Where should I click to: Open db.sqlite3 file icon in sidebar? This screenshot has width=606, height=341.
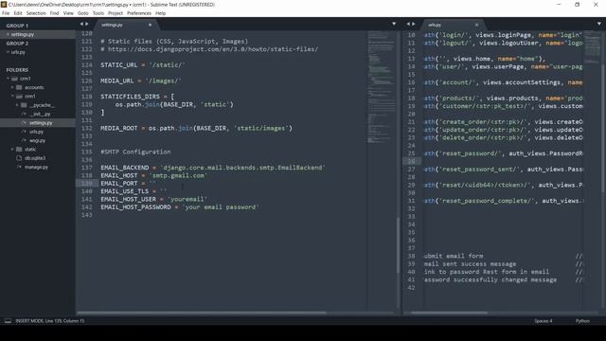pos(19,158)
